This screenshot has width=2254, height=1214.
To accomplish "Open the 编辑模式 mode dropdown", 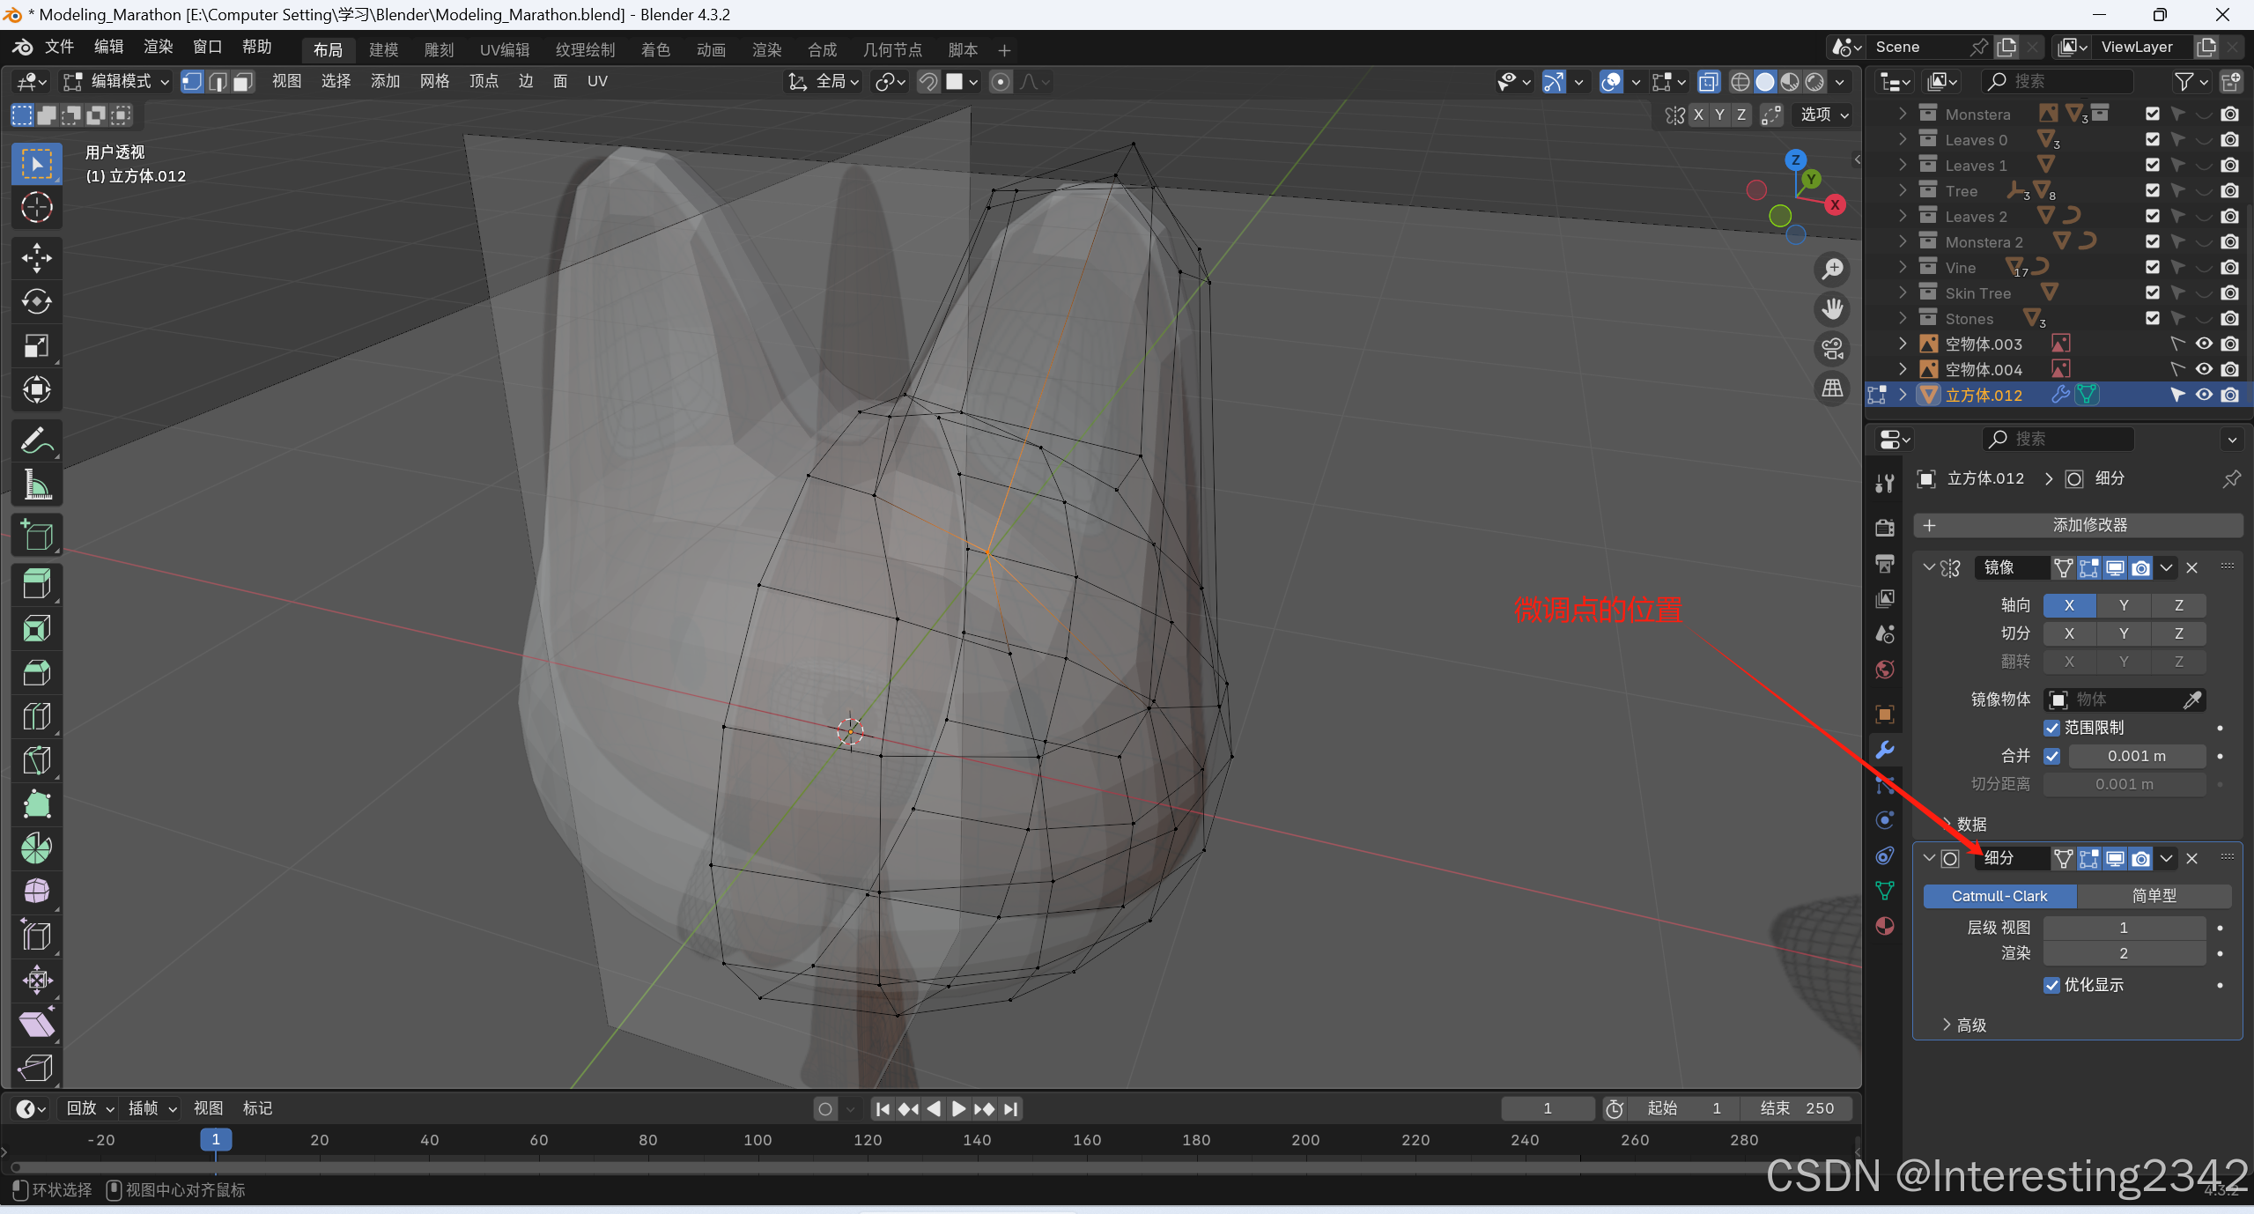I will click(117, 81).
